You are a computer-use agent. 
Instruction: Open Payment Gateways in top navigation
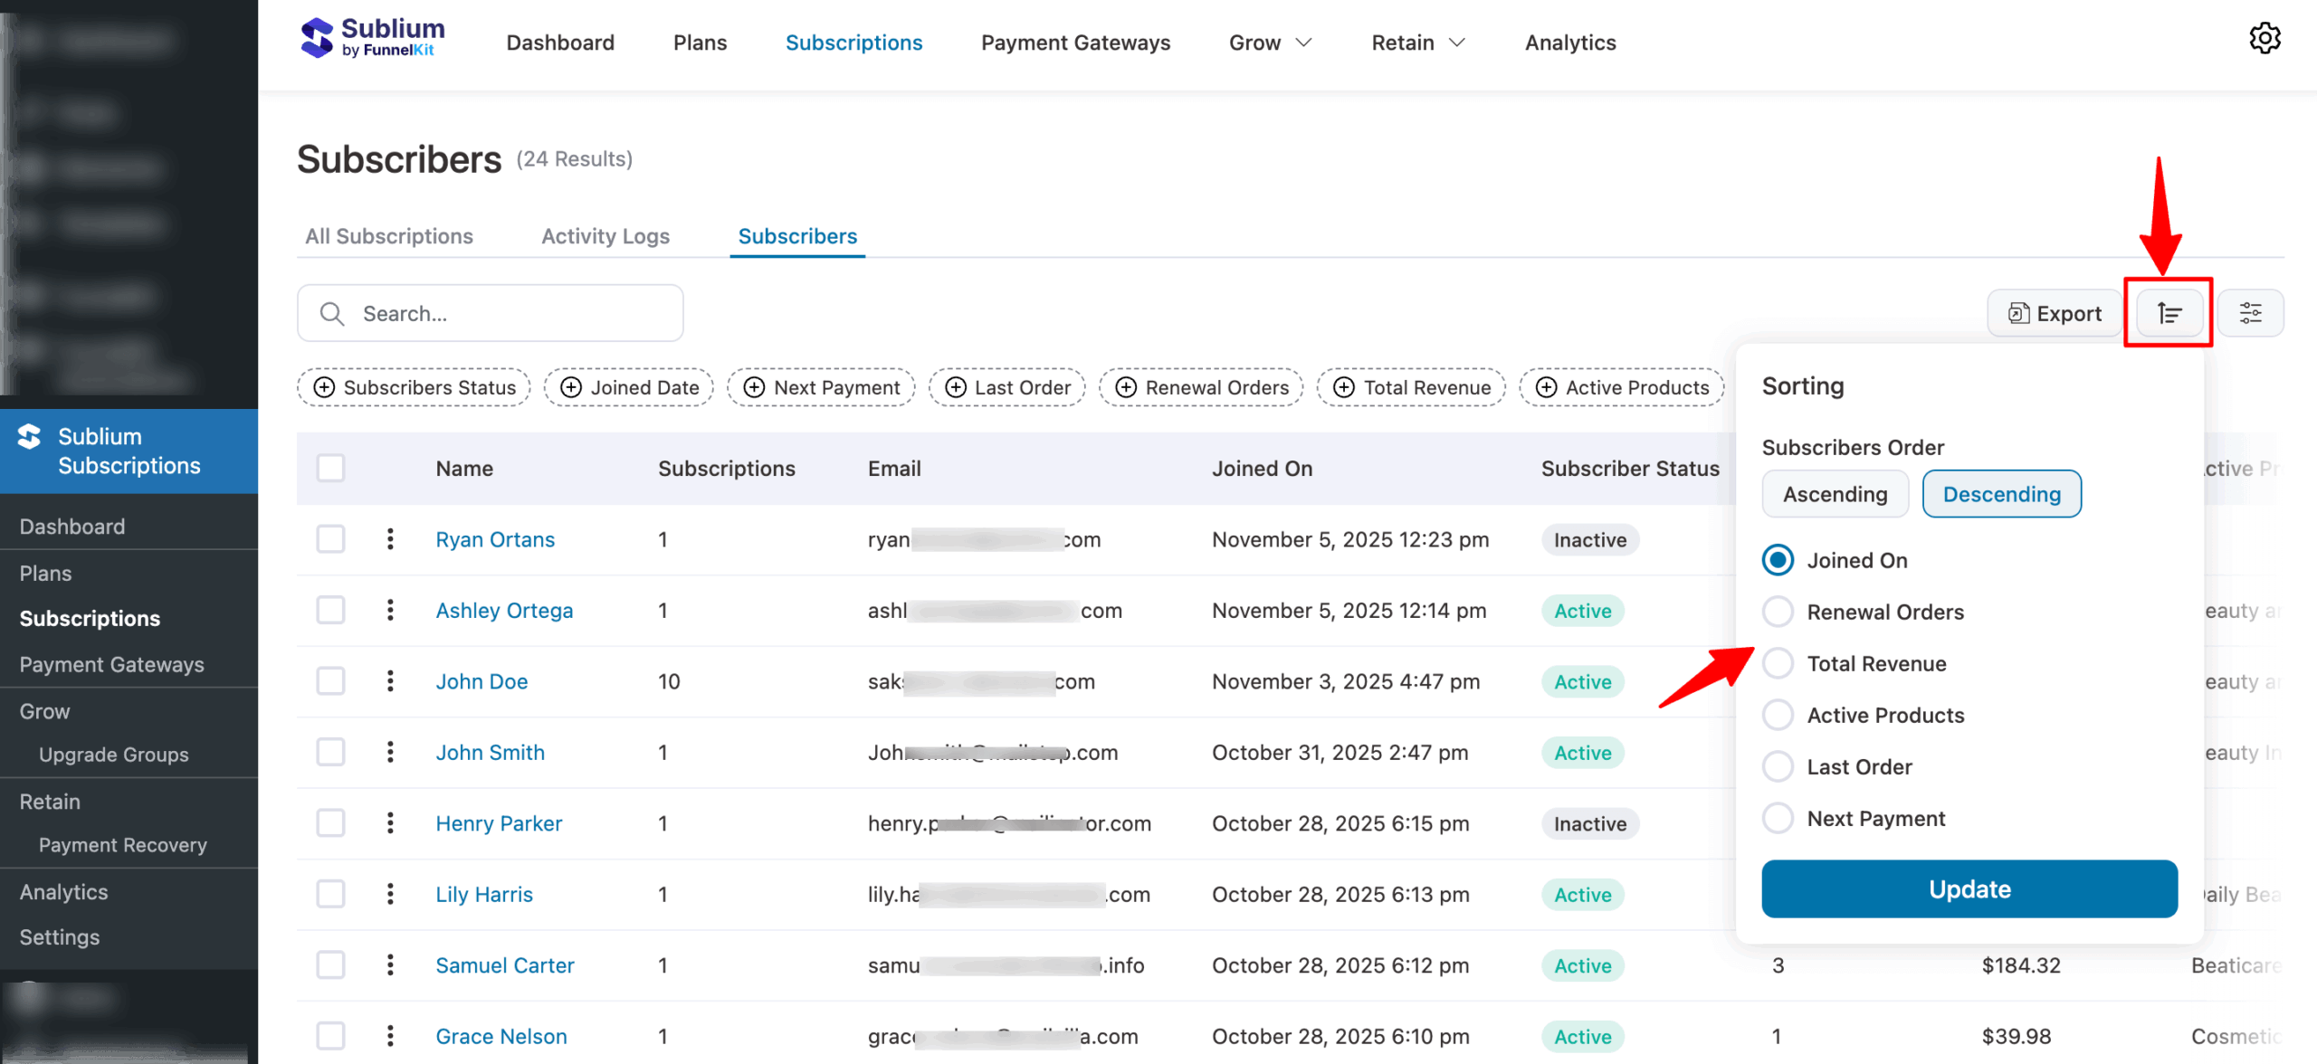pos(1075,43)
